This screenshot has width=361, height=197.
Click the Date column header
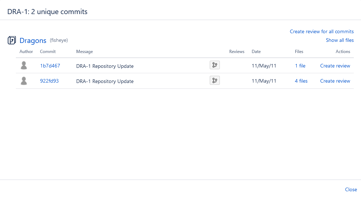click(256, 52)
